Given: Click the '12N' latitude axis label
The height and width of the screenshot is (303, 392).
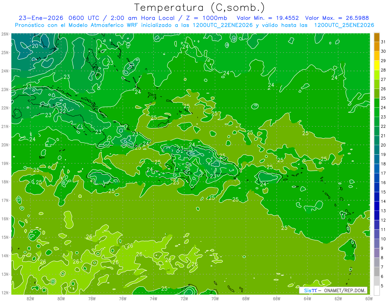Looking at the screenshot, I should point(5,293).
